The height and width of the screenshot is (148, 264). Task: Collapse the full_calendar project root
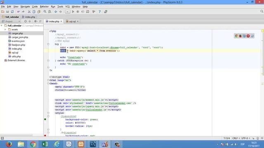point(2,25)
